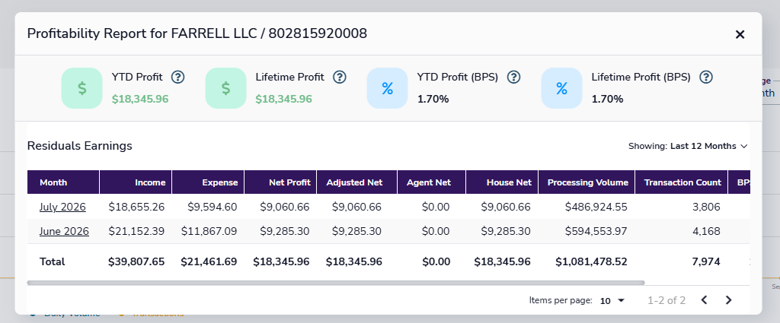This screenshot has height=323, width=780.
Task: Sort by the House Net column header
Action: click(x=502, y=182)
